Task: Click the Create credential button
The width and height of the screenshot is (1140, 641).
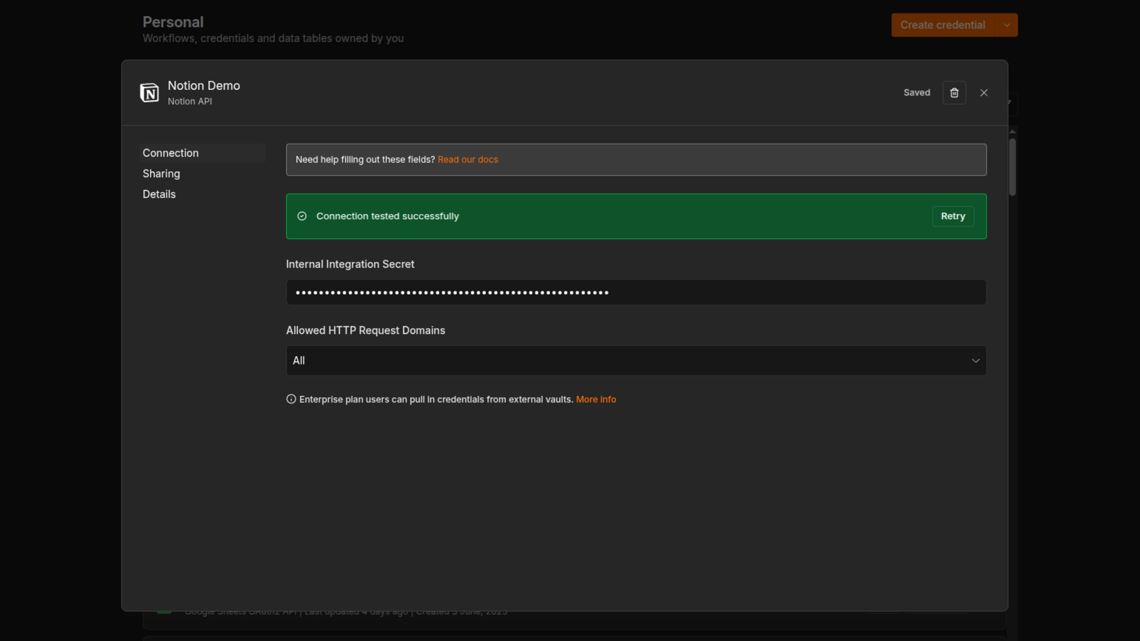Action: 943,25
